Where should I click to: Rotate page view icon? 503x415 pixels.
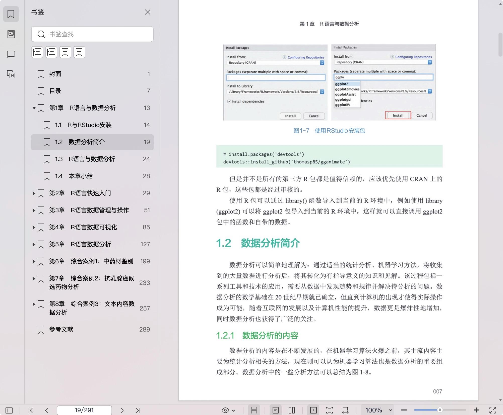coord(345,410)
